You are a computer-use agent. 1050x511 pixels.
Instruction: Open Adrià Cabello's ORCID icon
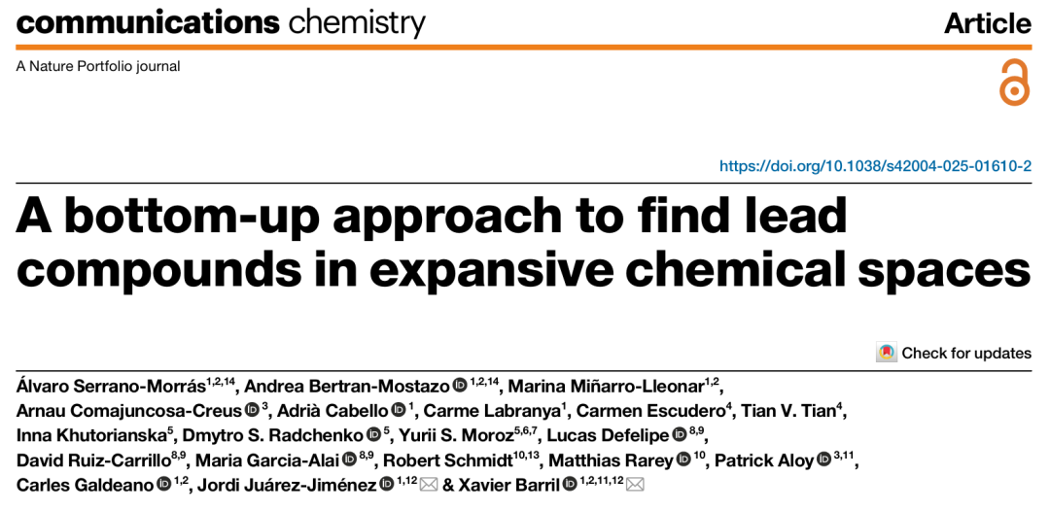click(x=398, y=410)
